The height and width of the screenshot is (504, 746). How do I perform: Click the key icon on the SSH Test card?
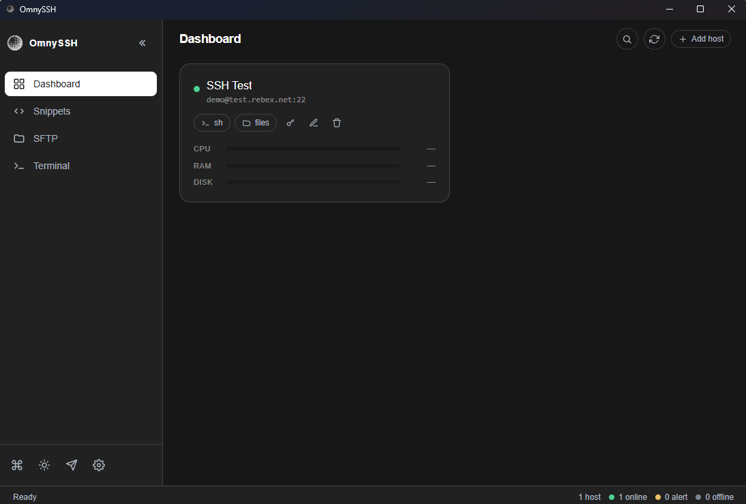tap(290, 123)
